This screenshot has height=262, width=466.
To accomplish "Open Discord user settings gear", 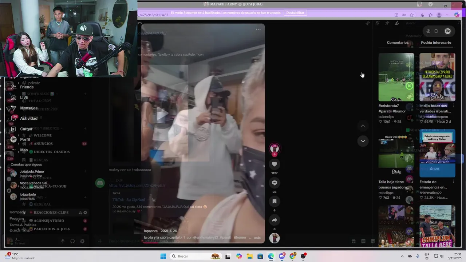I will point(82,241).
